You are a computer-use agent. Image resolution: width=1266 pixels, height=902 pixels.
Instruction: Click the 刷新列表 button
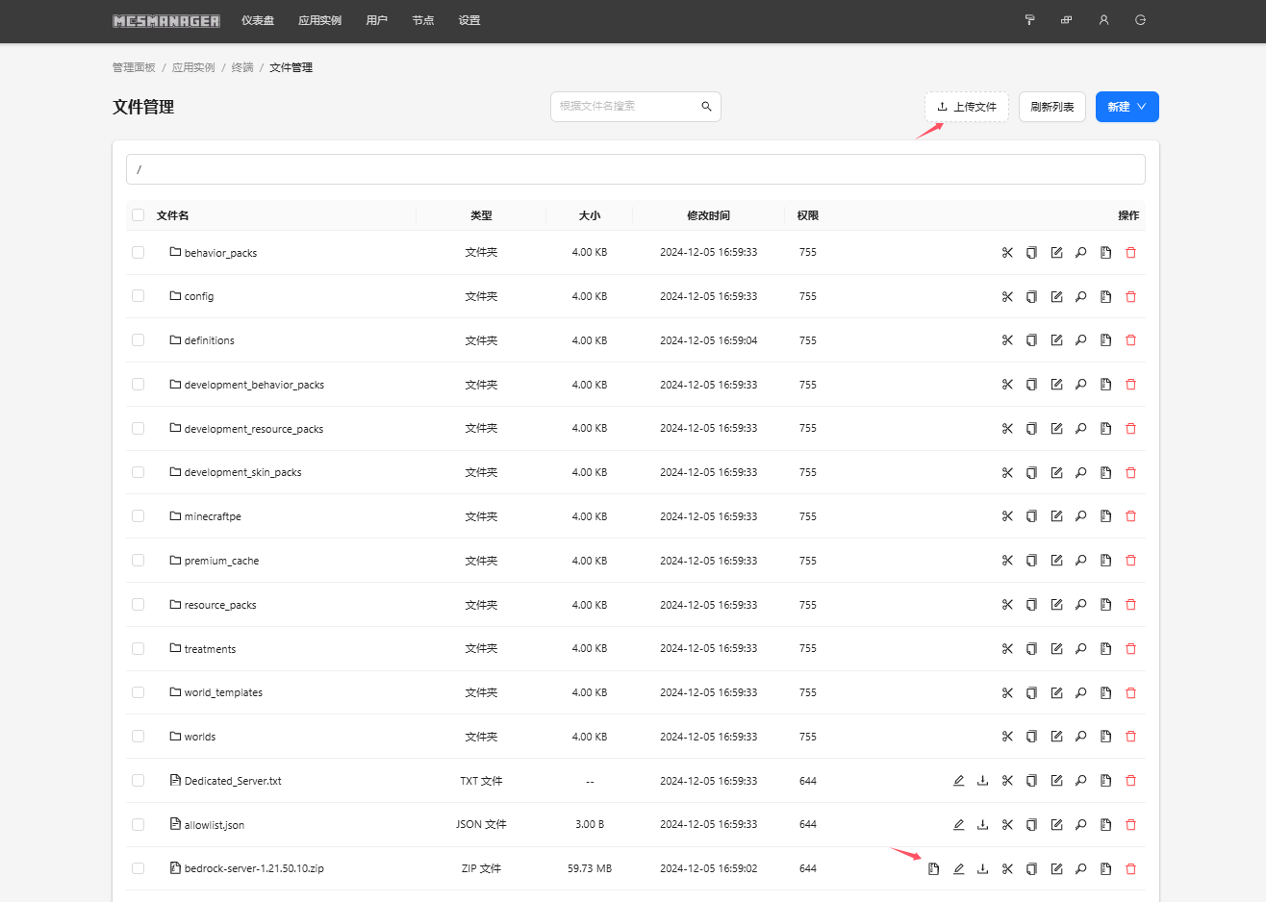1052,107
